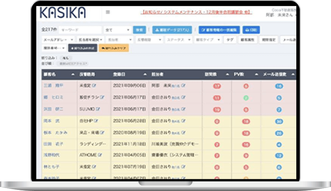Sort the table by 顧客名 using its arrow
This screenshot has width=331, height=191.
[73, 74]
